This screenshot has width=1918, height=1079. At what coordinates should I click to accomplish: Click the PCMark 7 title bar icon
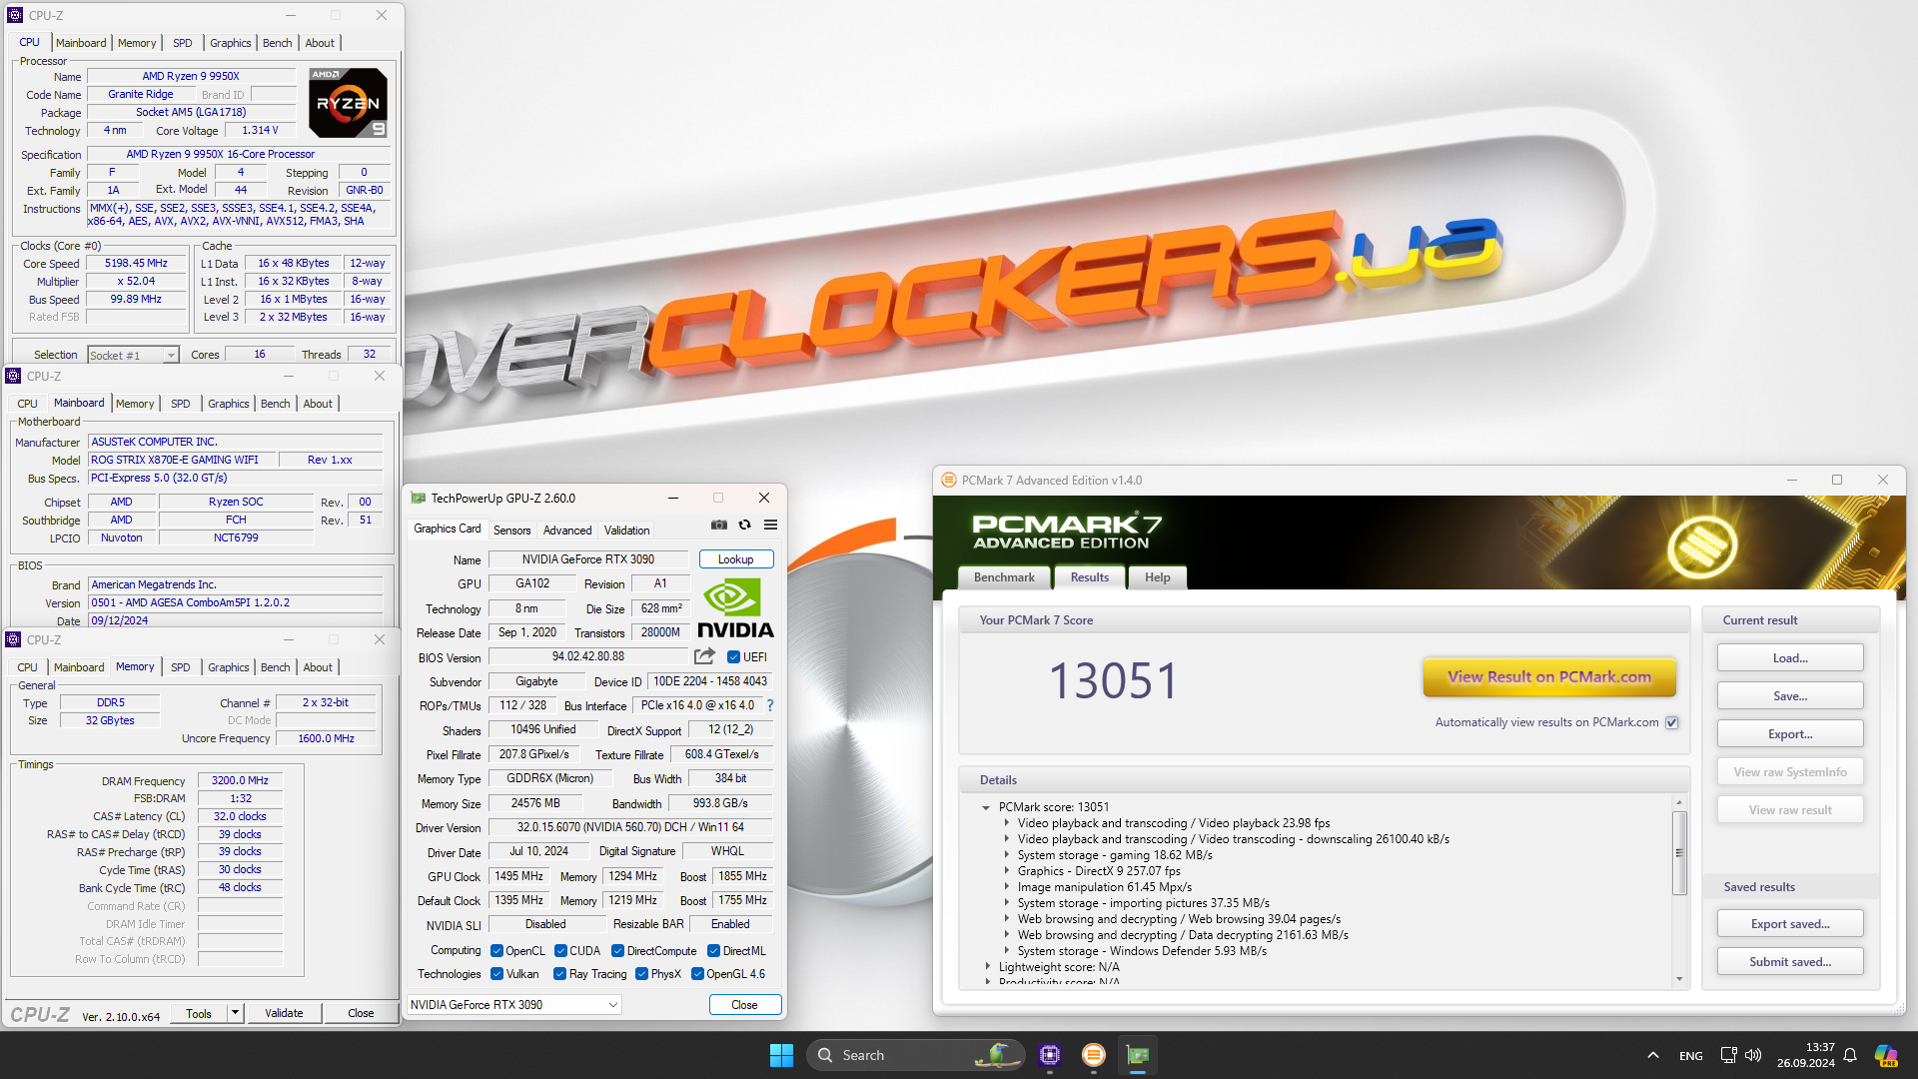point(949,481)
